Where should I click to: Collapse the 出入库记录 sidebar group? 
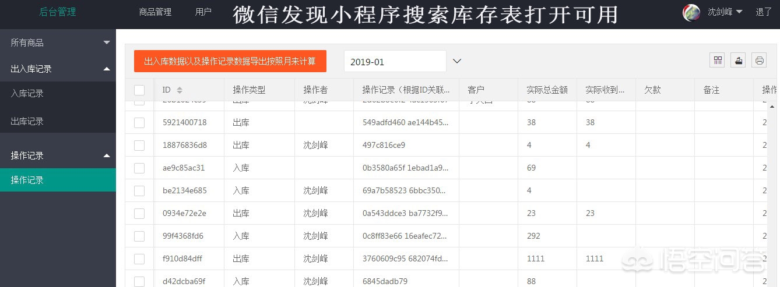[58, 69]
